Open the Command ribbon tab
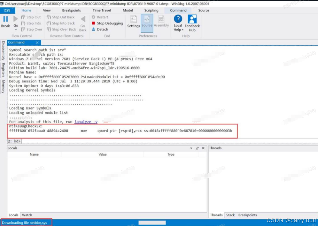This screenshot has width=318, height=226. pyautogui.click(x=178, y=10)
